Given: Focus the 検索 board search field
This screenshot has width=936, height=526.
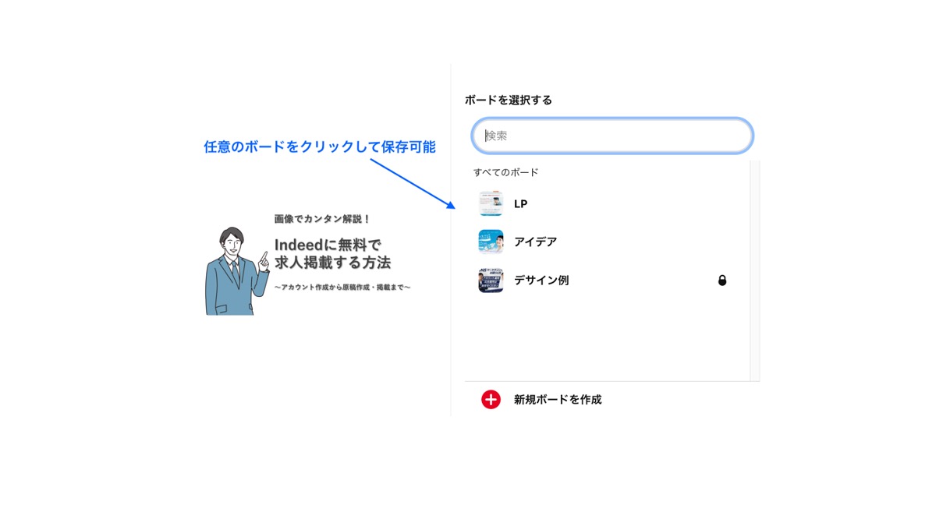Looking at the screenshot, I should point(612,136).
